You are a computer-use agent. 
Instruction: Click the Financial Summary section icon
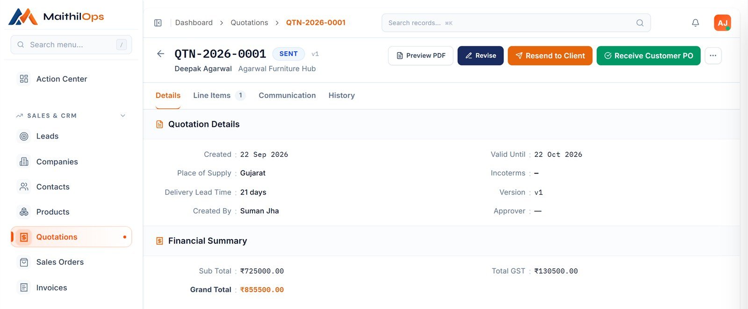[x=159, y=241]
